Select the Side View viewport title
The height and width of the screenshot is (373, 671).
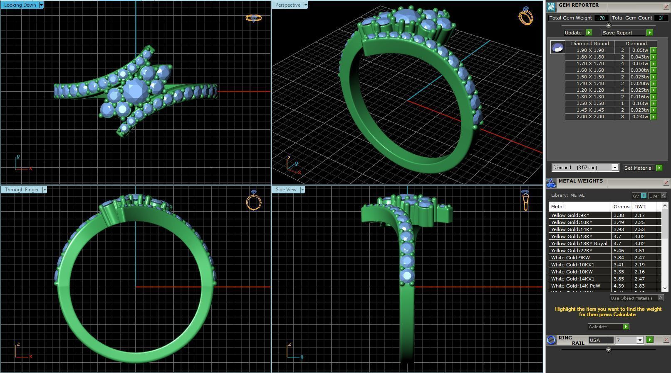(286, 190)
